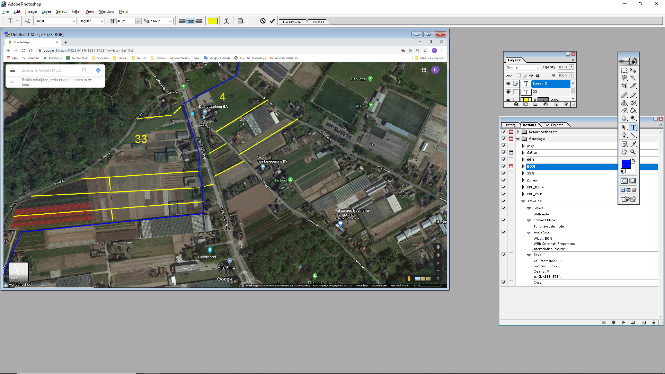Begin recording an action

pos(613,322)
